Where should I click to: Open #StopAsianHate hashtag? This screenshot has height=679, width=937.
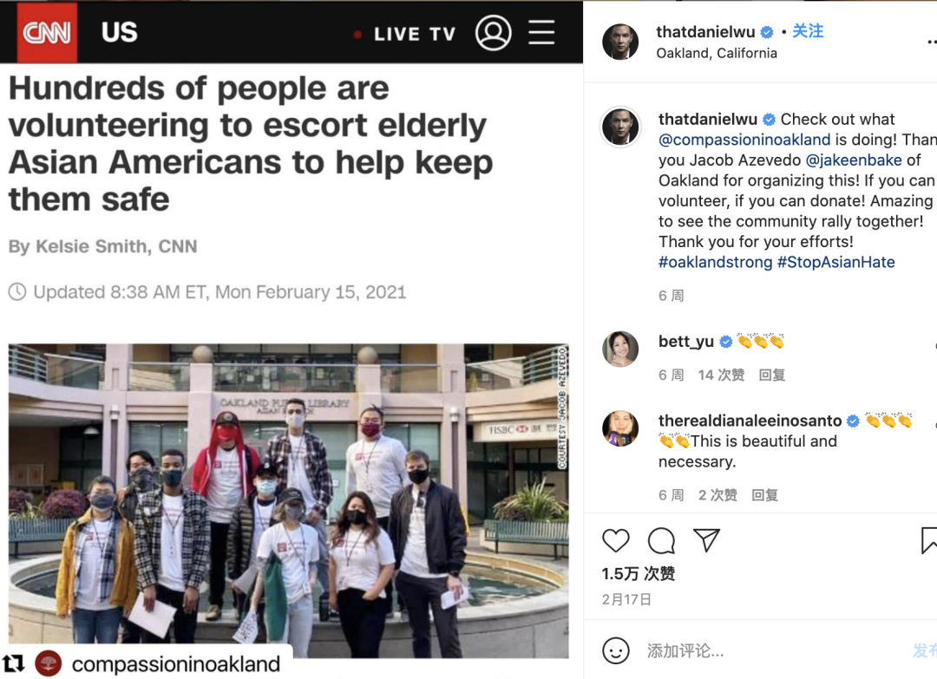(x=835, y=262)
